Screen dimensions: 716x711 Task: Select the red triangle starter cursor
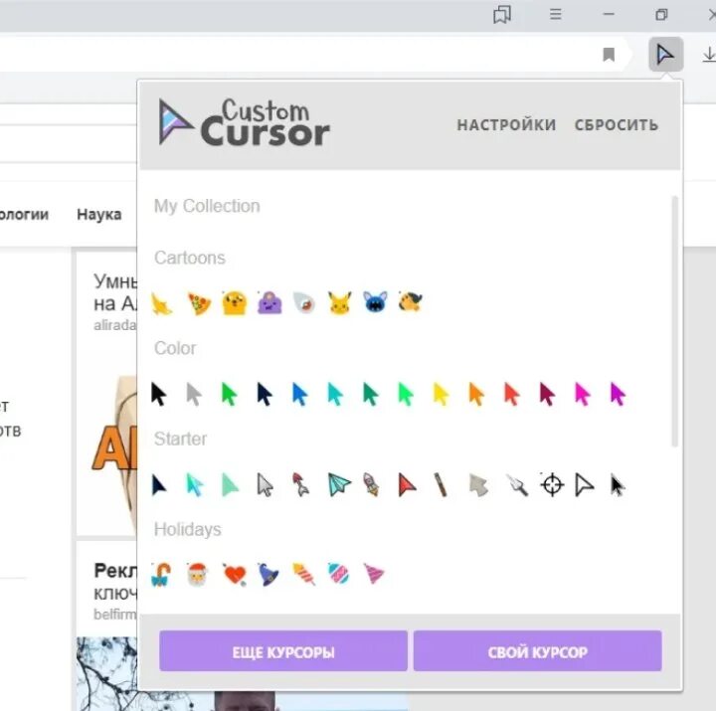[x=407, y=484]
